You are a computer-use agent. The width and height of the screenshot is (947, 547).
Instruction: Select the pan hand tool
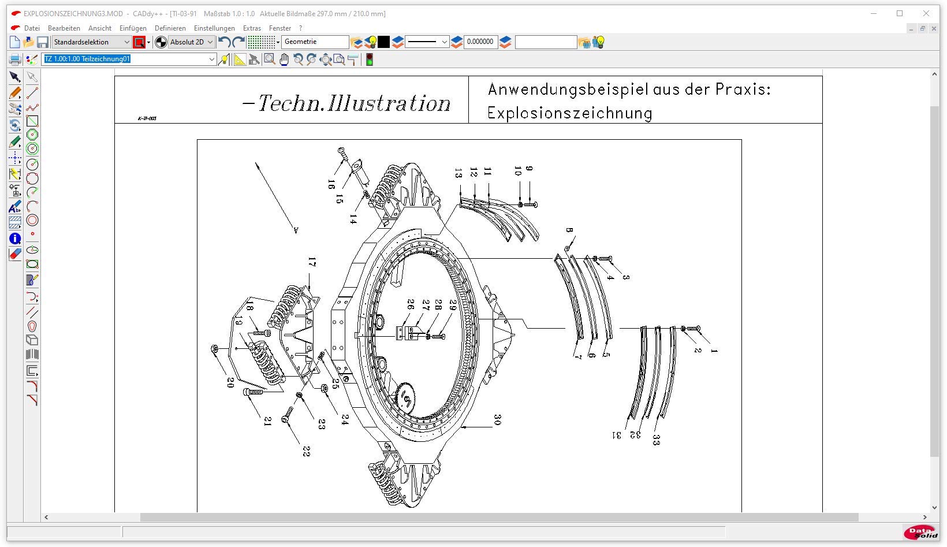(284, 59)
